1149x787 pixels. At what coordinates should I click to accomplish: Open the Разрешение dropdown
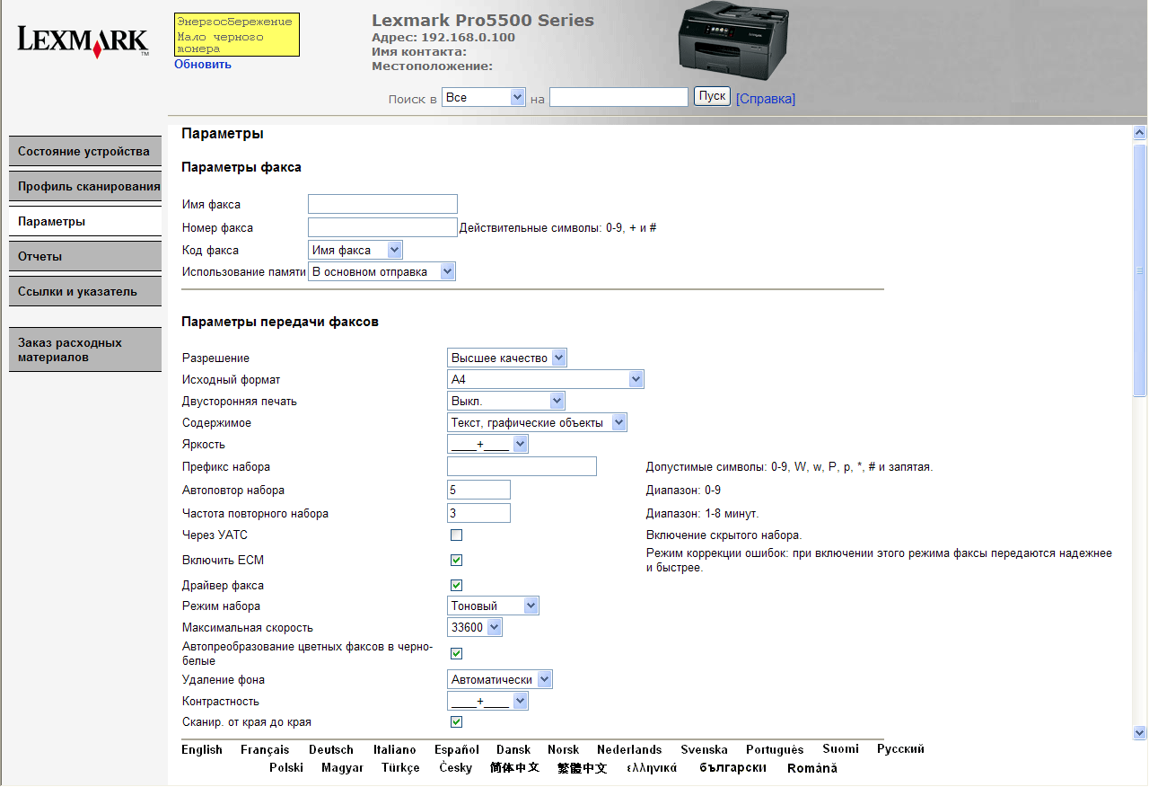click(x=507, y=358)
